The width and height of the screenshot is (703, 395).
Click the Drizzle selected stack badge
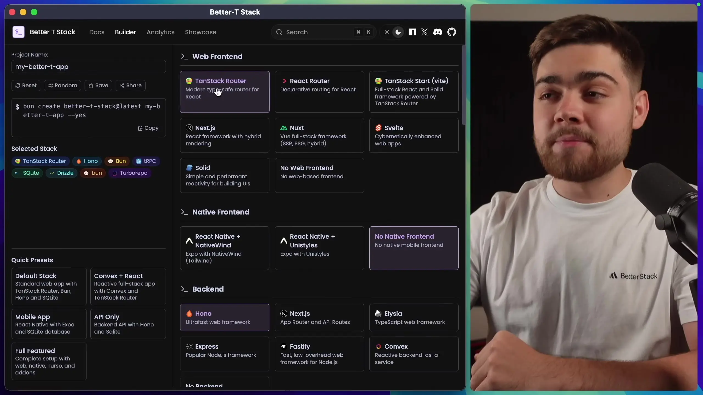point(62,173)
